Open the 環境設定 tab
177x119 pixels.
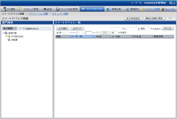pyautogui.click(x=132, y=9)
